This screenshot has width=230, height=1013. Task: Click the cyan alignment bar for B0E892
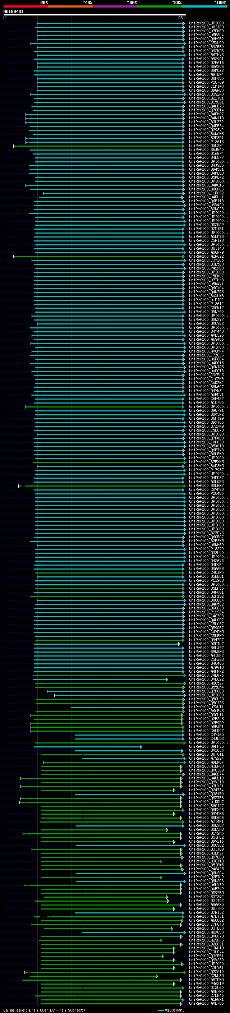pos(100,679)
